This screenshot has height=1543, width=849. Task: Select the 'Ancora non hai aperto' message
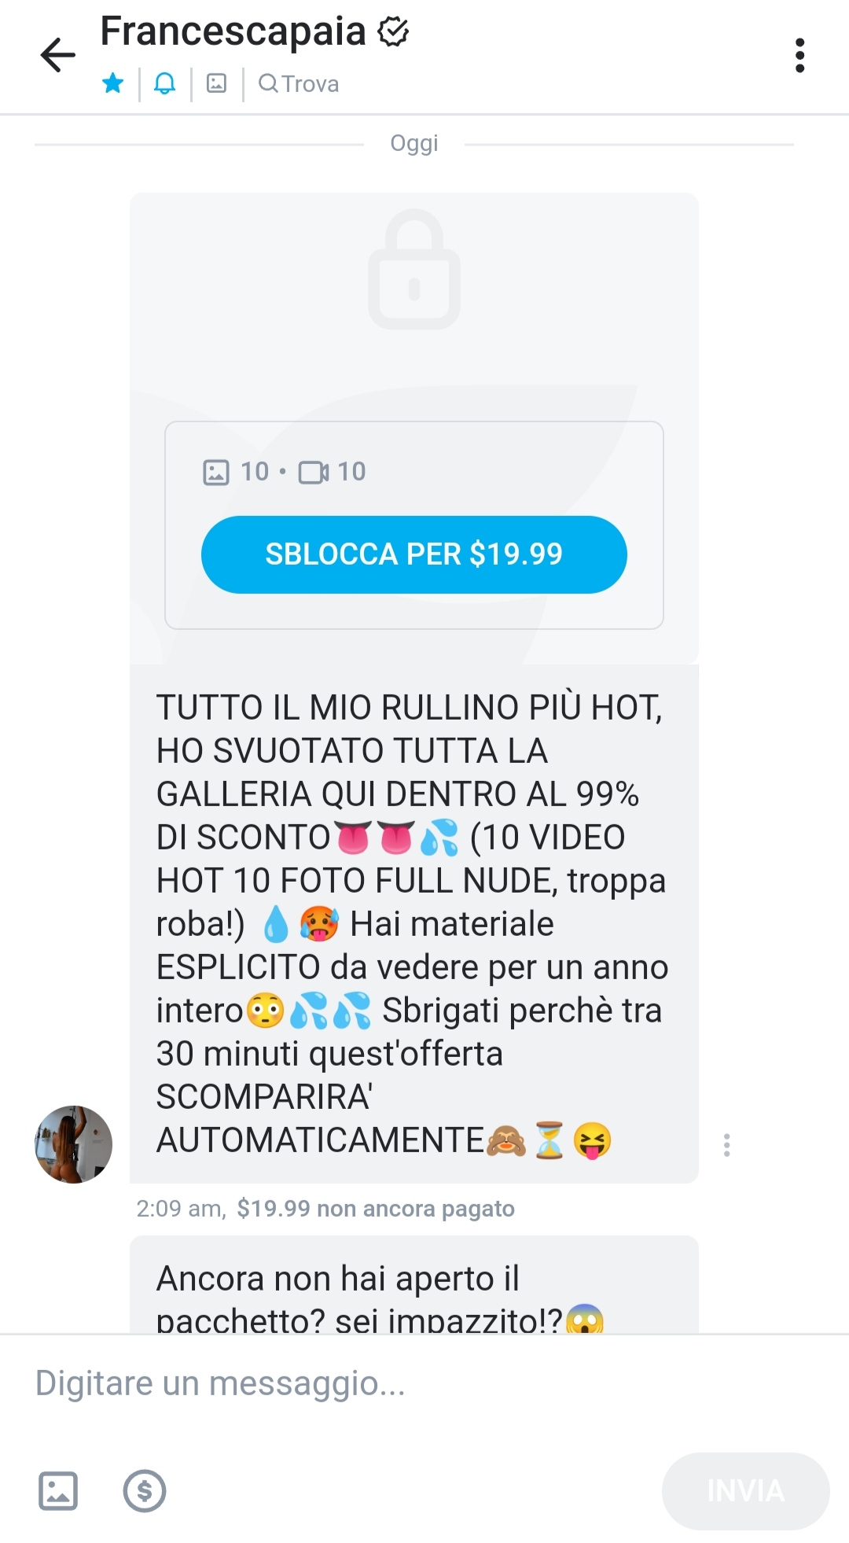point(414,1285)
